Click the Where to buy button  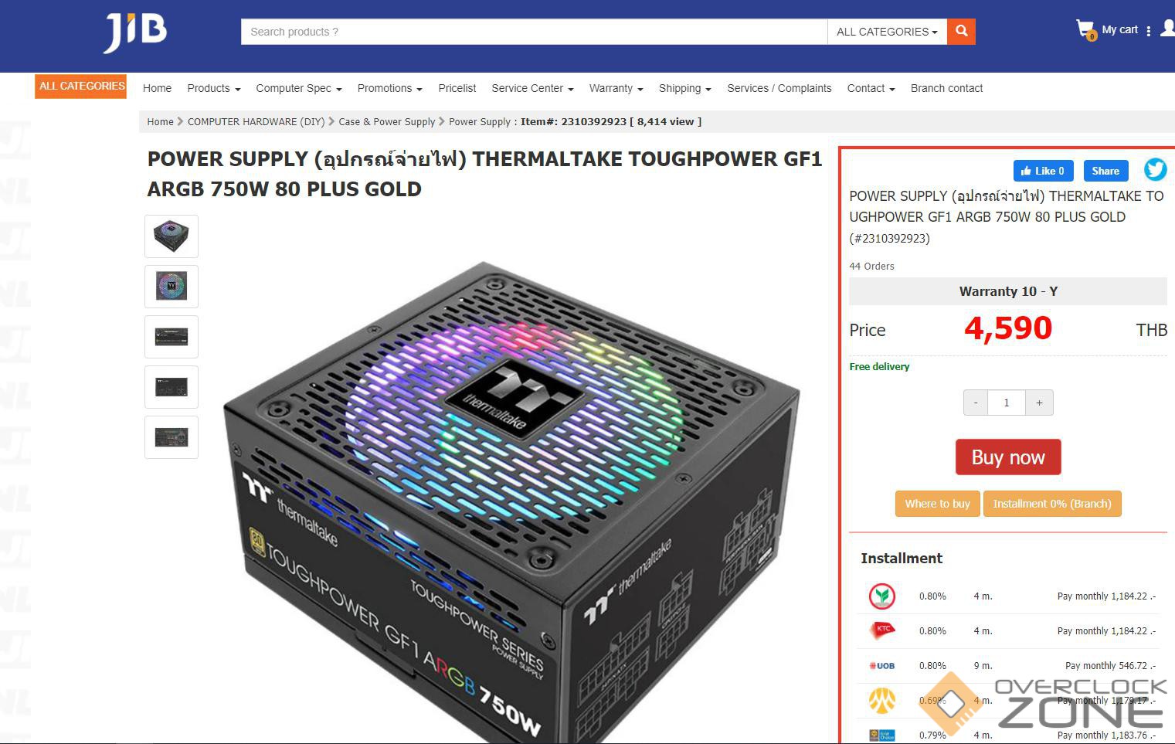point(937,504)
